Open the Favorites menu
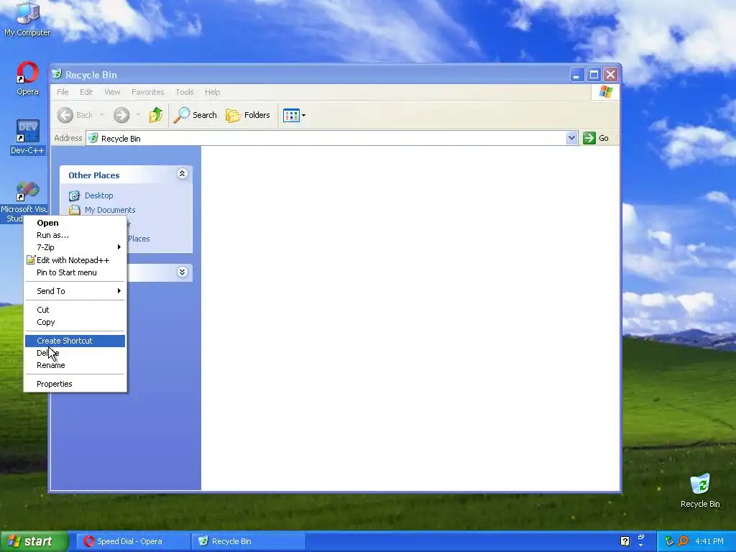The height and width of the screenshot is (552, 736). [x=148, y=92]
